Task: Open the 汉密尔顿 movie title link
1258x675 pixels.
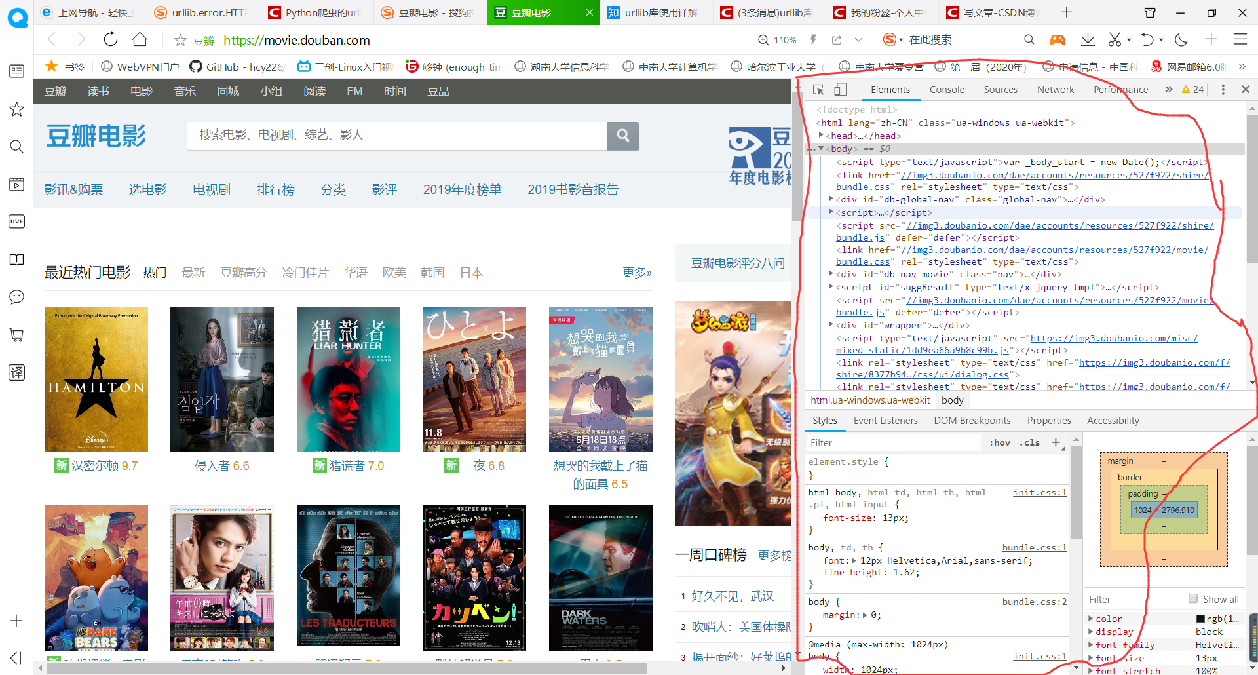Action: (x=95, y=465)
